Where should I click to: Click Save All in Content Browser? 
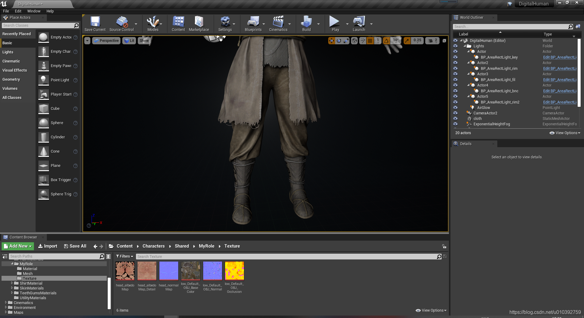pyautogui.click(x=75, y=246)
